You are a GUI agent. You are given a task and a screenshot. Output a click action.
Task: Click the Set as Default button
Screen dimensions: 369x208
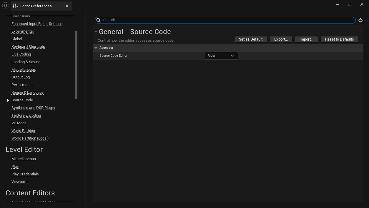point(251,39)
